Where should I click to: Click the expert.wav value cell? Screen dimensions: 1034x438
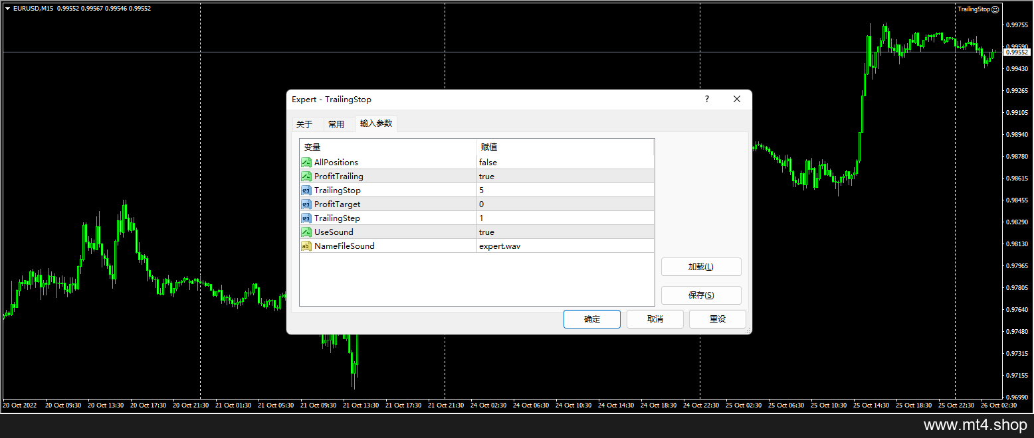tap(566, 246)
